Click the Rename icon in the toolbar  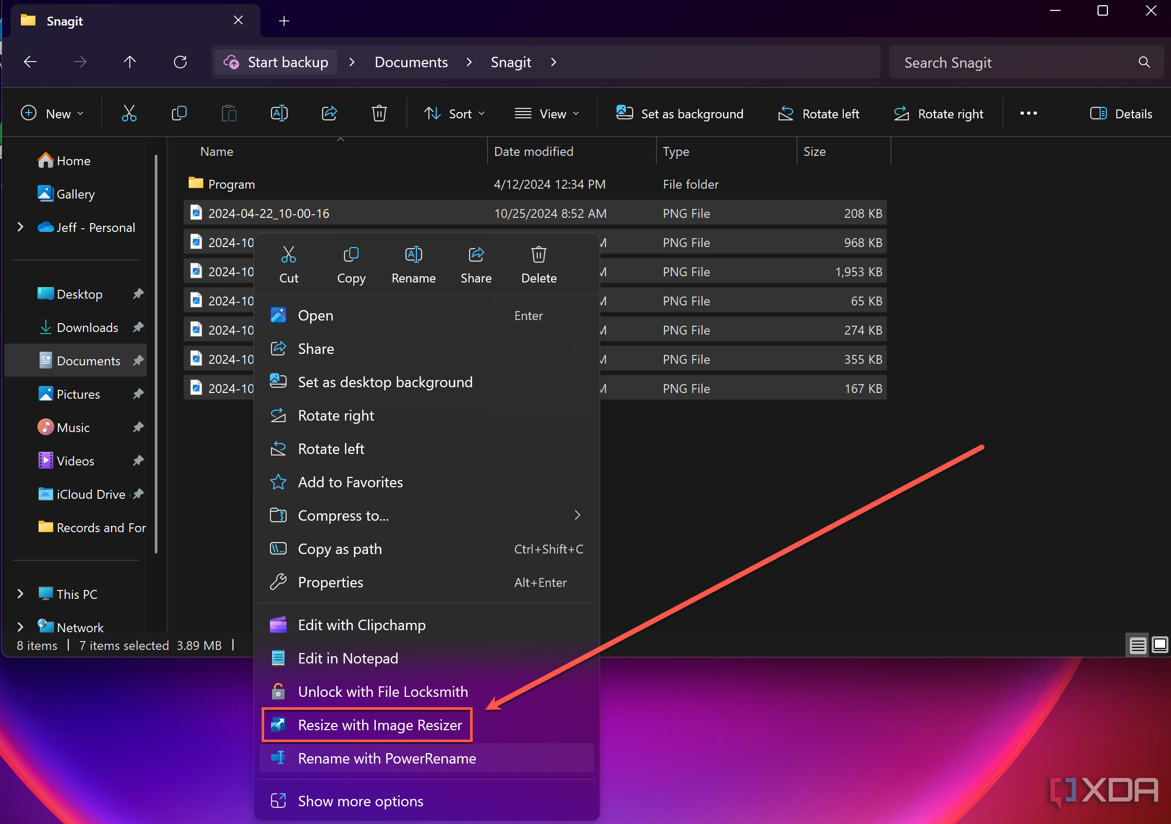pos(279,113)
